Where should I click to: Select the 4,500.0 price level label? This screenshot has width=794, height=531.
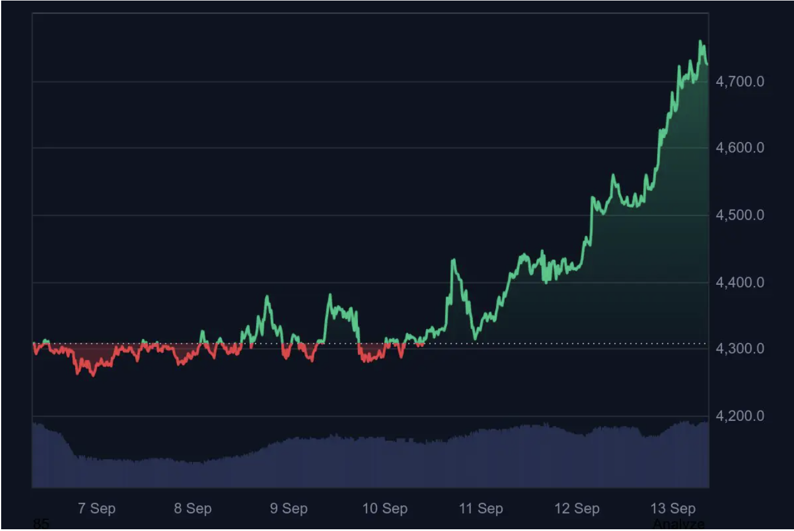pyautogui.click(x=740, y=215)
